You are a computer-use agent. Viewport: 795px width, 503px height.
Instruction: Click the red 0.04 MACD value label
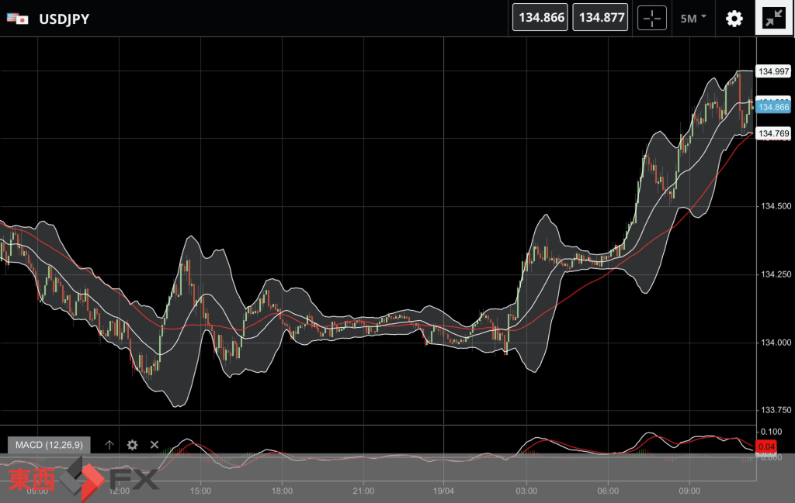pos(766,446)
